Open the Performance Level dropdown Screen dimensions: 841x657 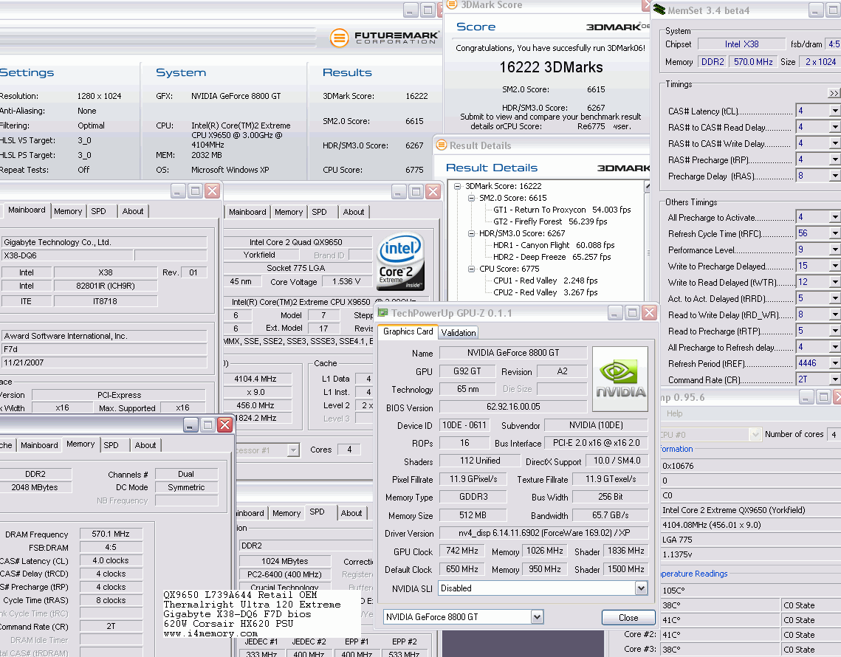834,250
